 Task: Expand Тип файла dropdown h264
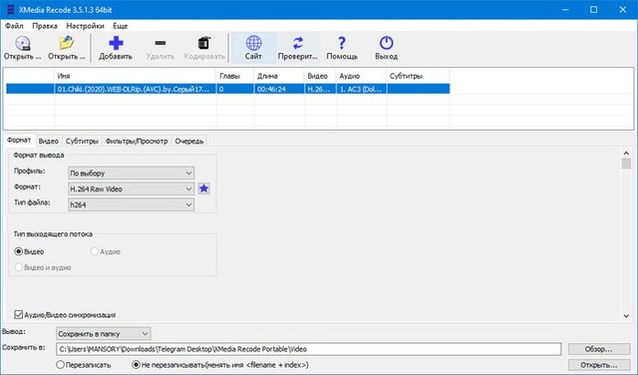click(x=131, y=204)
